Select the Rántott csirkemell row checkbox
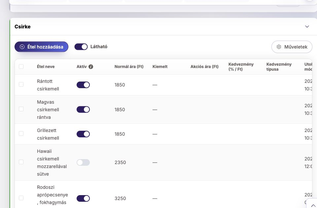The height and width of the screenshot is (208, 317). click(x=21, y=84)
